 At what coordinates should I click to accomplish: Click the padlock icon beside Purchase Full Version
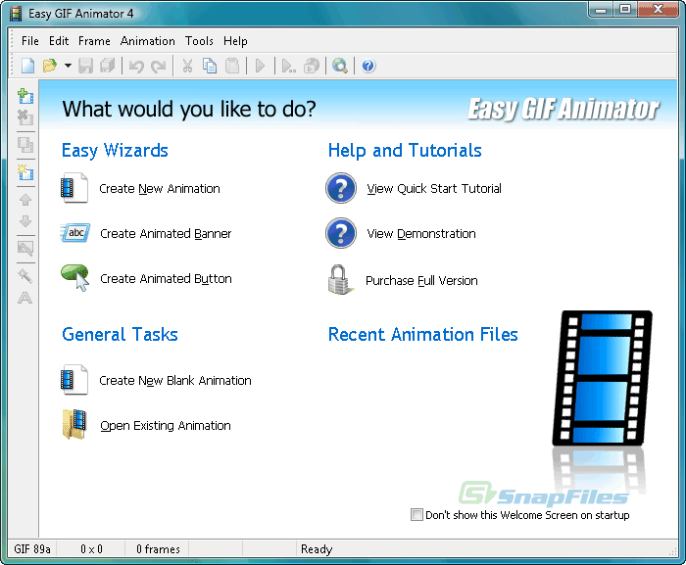pyautogui.click(x=339, y=279)
